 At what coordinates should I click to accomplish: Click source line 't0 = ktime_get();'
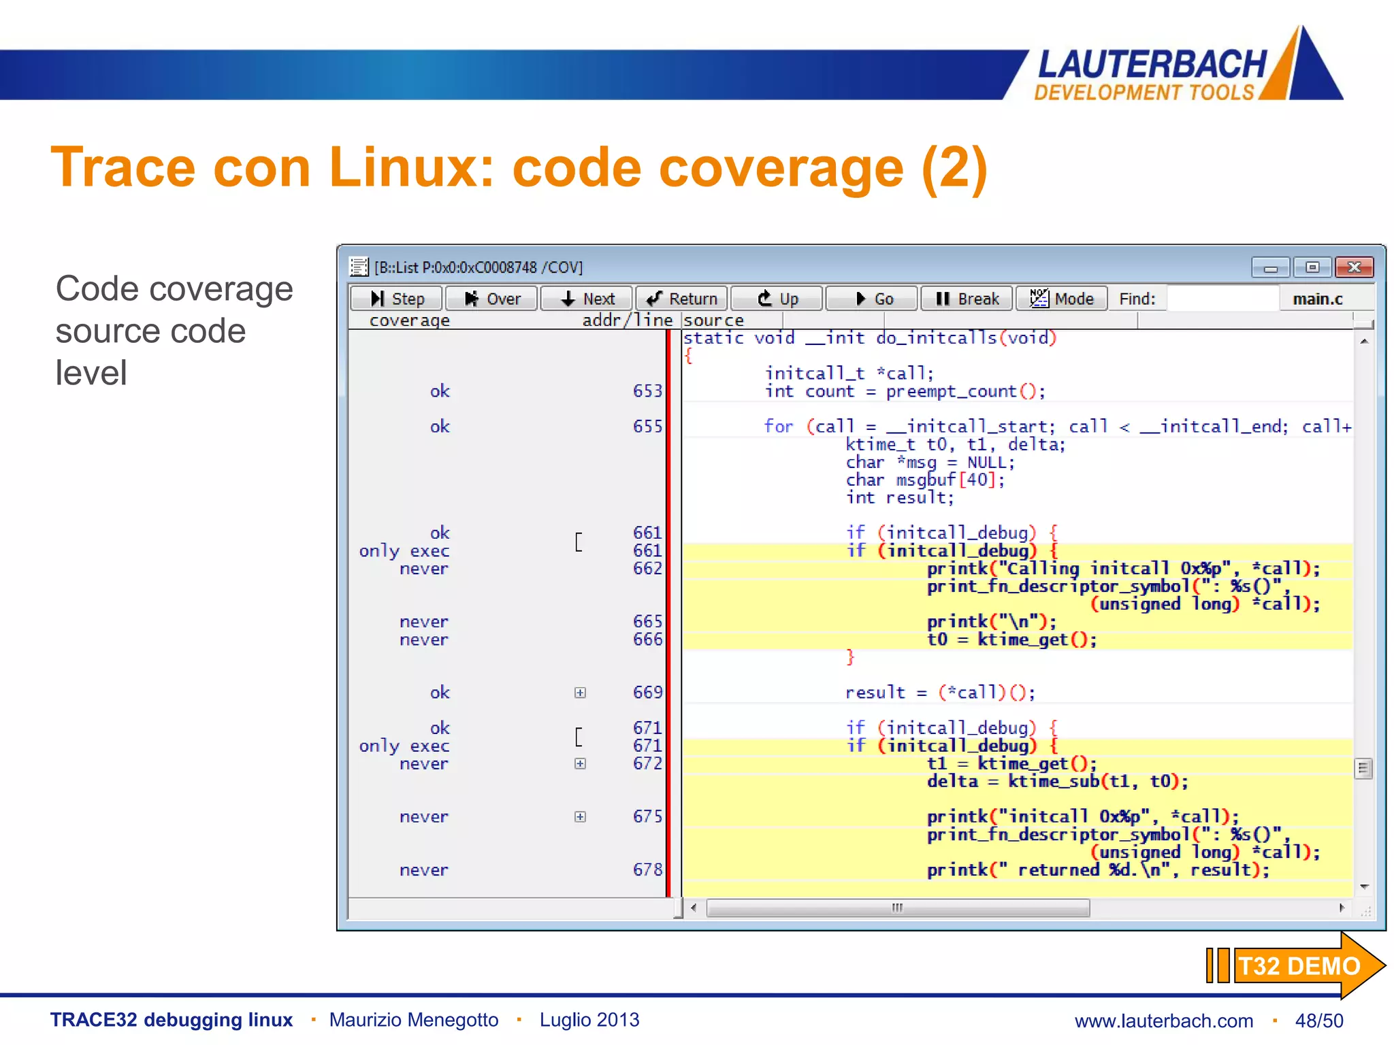coord(1011,640)
